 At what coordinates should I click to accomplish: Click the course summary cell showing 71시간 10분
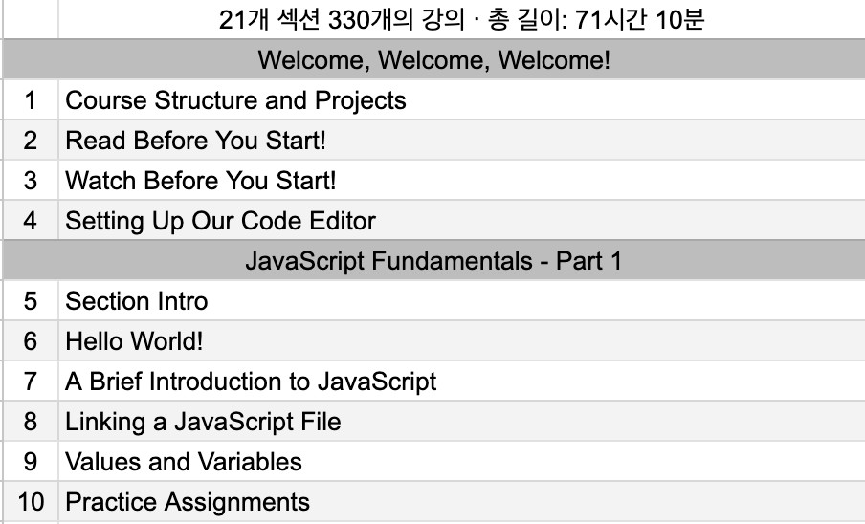click(461, 20)
